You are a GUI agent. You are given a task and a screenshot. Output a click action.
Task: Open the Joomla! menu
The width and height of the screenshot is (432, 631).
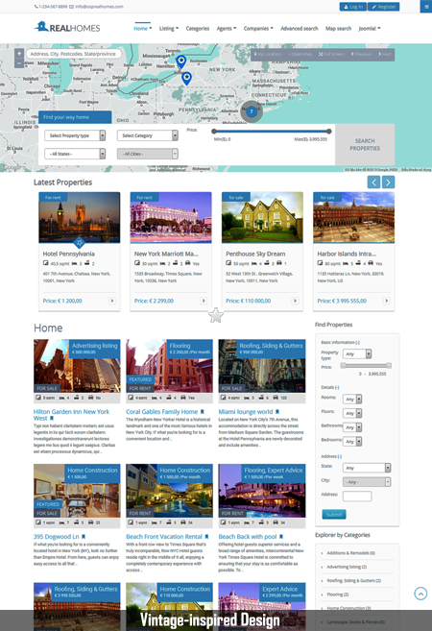(370, 28)
